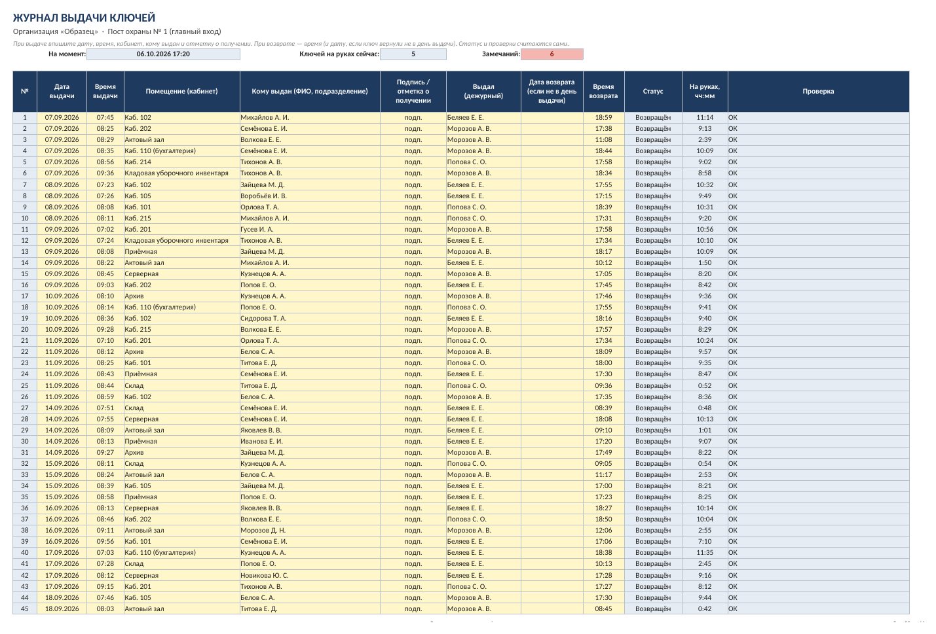Viewport: 936px width, 634px height.
Task: Click the «Статус» column header
Action: 653,92
